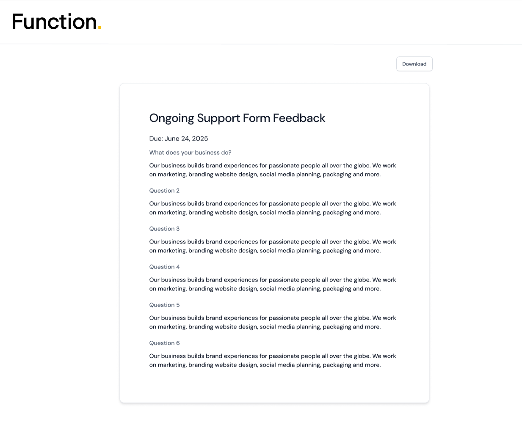
Task: Click the answer paragraph under Question 3
Action: [273, 246]
